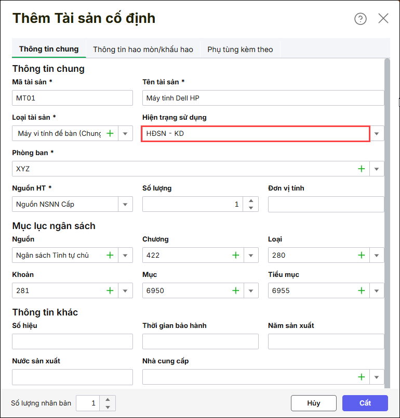Add new Mục with plus icon
This screenshot has height=418, width=400.
(x=236, y=291)
